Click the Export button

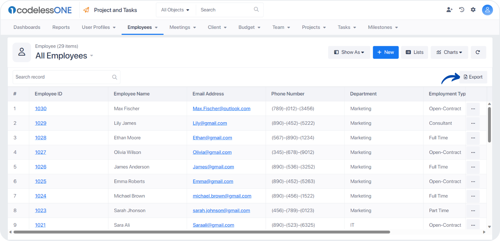point(473,77)
